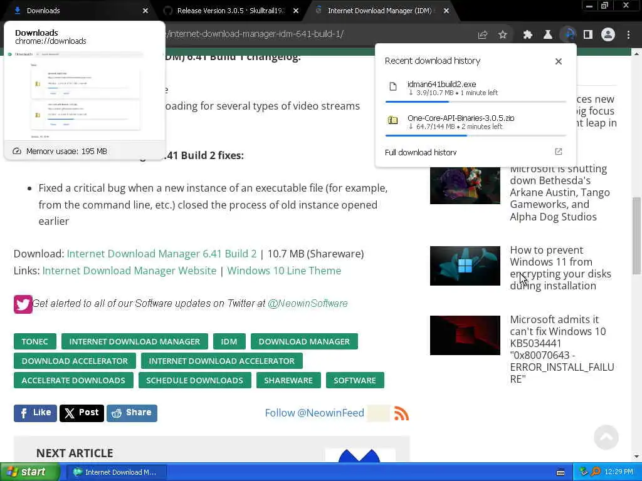Image resolution: width=642 pixels, height=481 pixels.
Task: Click the One-Core-API-Binaries progress bar
Action: tap(475, 135)
